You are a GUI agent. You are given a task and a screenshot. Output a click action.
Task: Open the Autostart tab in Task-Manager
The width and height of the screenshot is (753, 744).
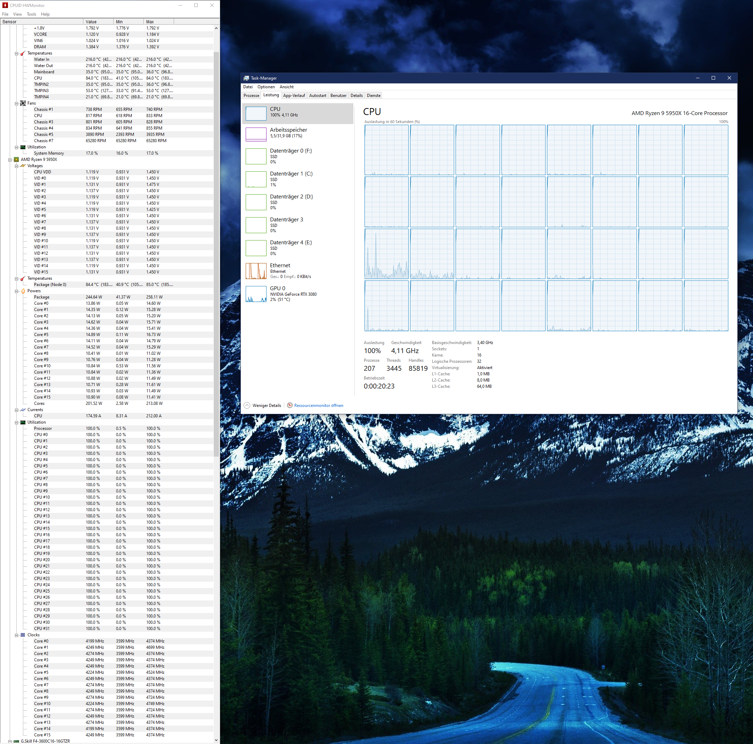(317, 96)
